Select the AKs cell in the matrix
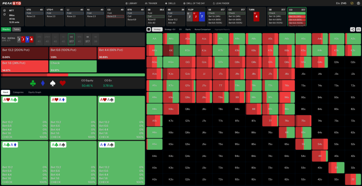 tap(171, 39)
